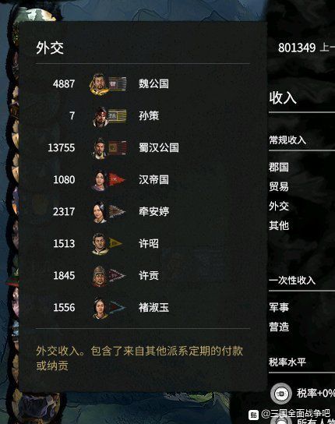The image size is (335, 424).
Task: Click the 13755 income value
Action: pyautogui.click(x=62, y=148)
